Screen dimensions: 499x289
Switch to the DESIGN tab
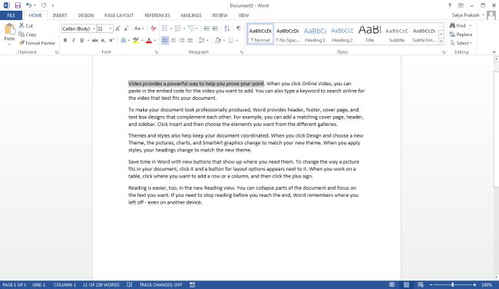(86, 15)
